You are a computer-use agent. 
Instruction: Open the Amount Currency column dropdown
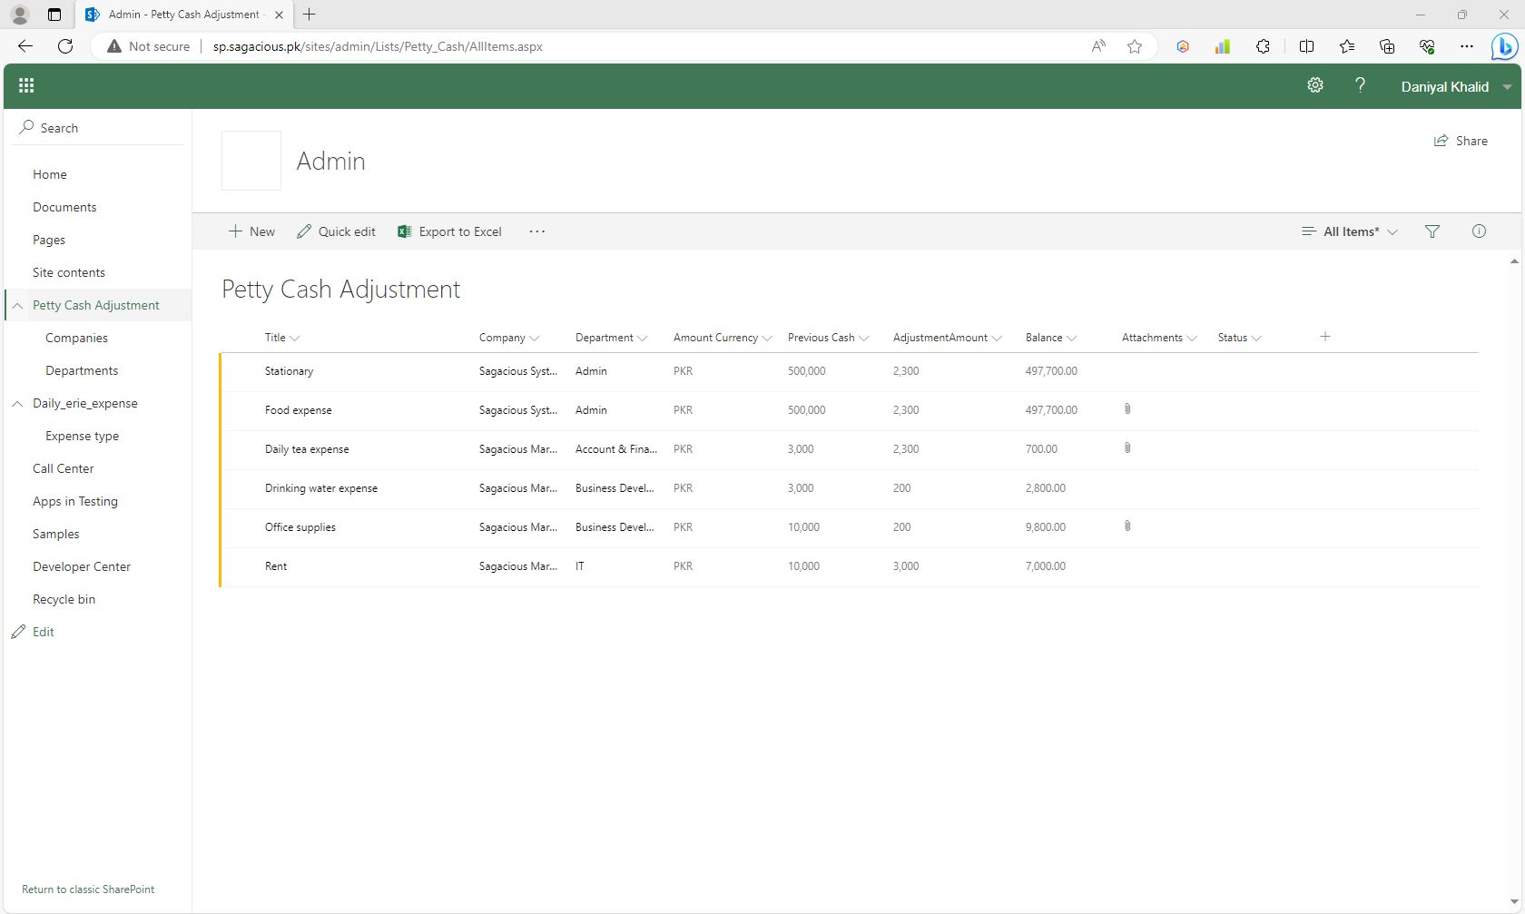point(767,338)
